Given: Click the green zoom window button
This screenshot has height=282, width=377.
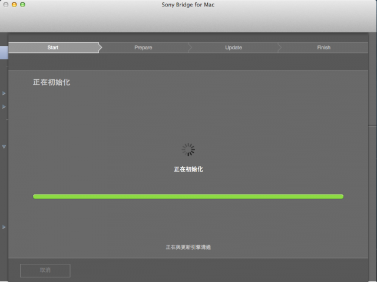Looking at the screenshot, I should pyautogui.click(x=22, y=5).
